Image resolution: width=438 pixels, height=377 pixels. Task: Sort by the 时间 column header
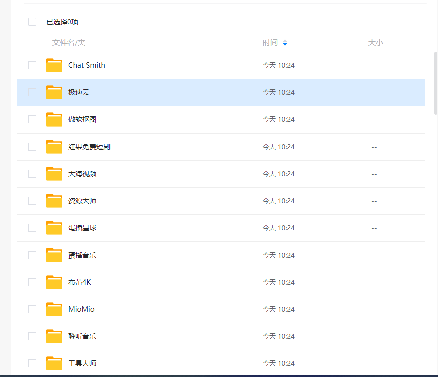[x=270, y=43]
